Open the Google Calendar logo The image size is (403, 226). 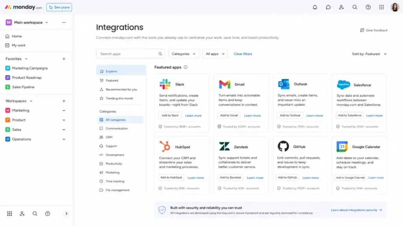point(342,147)
